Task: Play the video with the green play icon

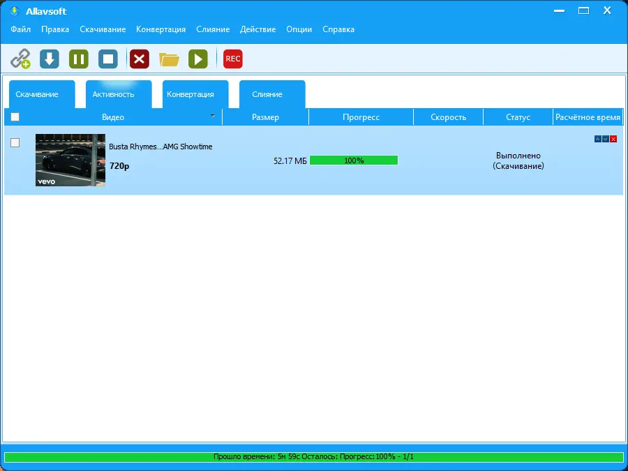Action: click(x=198, y=59)
